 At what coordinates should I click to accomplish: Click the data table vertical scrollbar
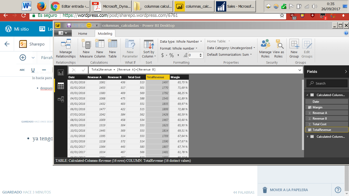(x=303, y=114)
